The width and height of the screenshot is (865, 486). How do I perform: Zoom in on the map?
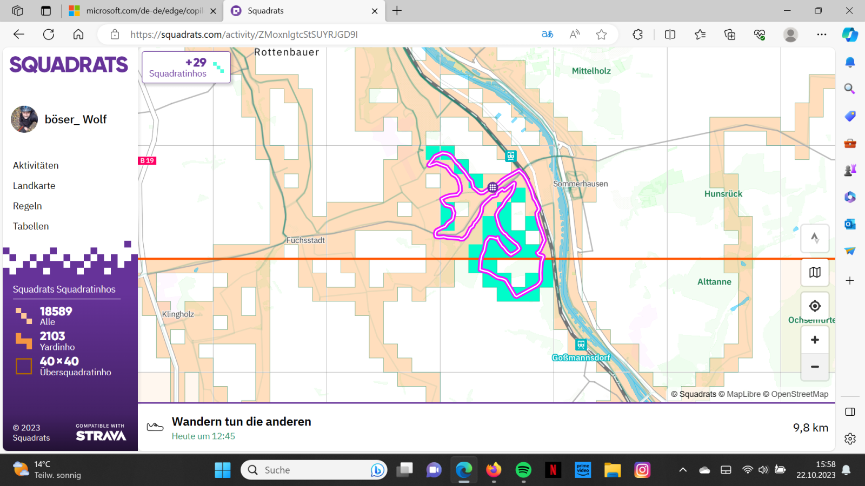(x=815, y=340)
